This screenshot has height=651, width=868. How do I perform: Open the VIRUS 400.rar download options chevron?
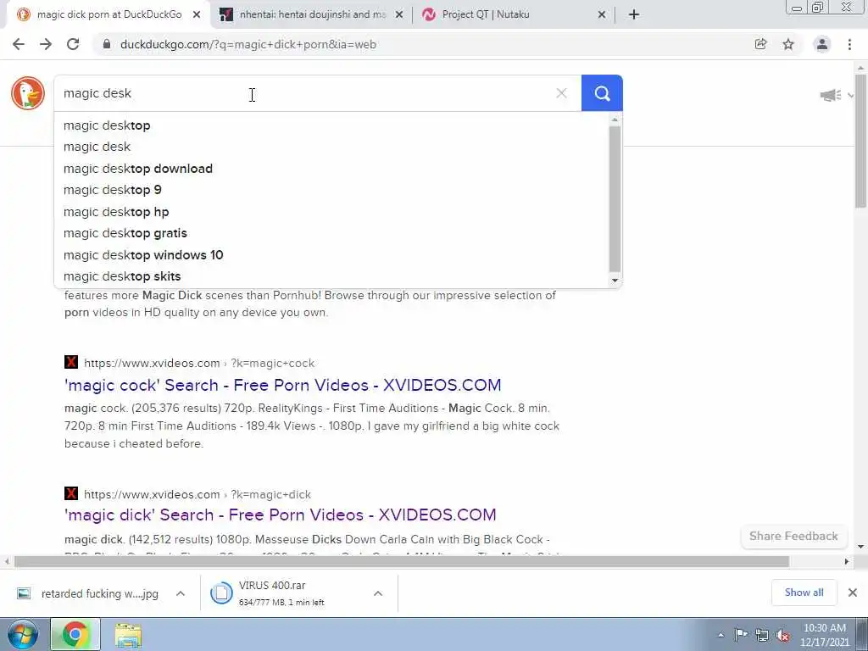[x=378, y=593]
